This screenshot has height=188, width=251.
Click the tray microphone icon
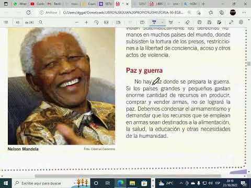coord(199,183)
